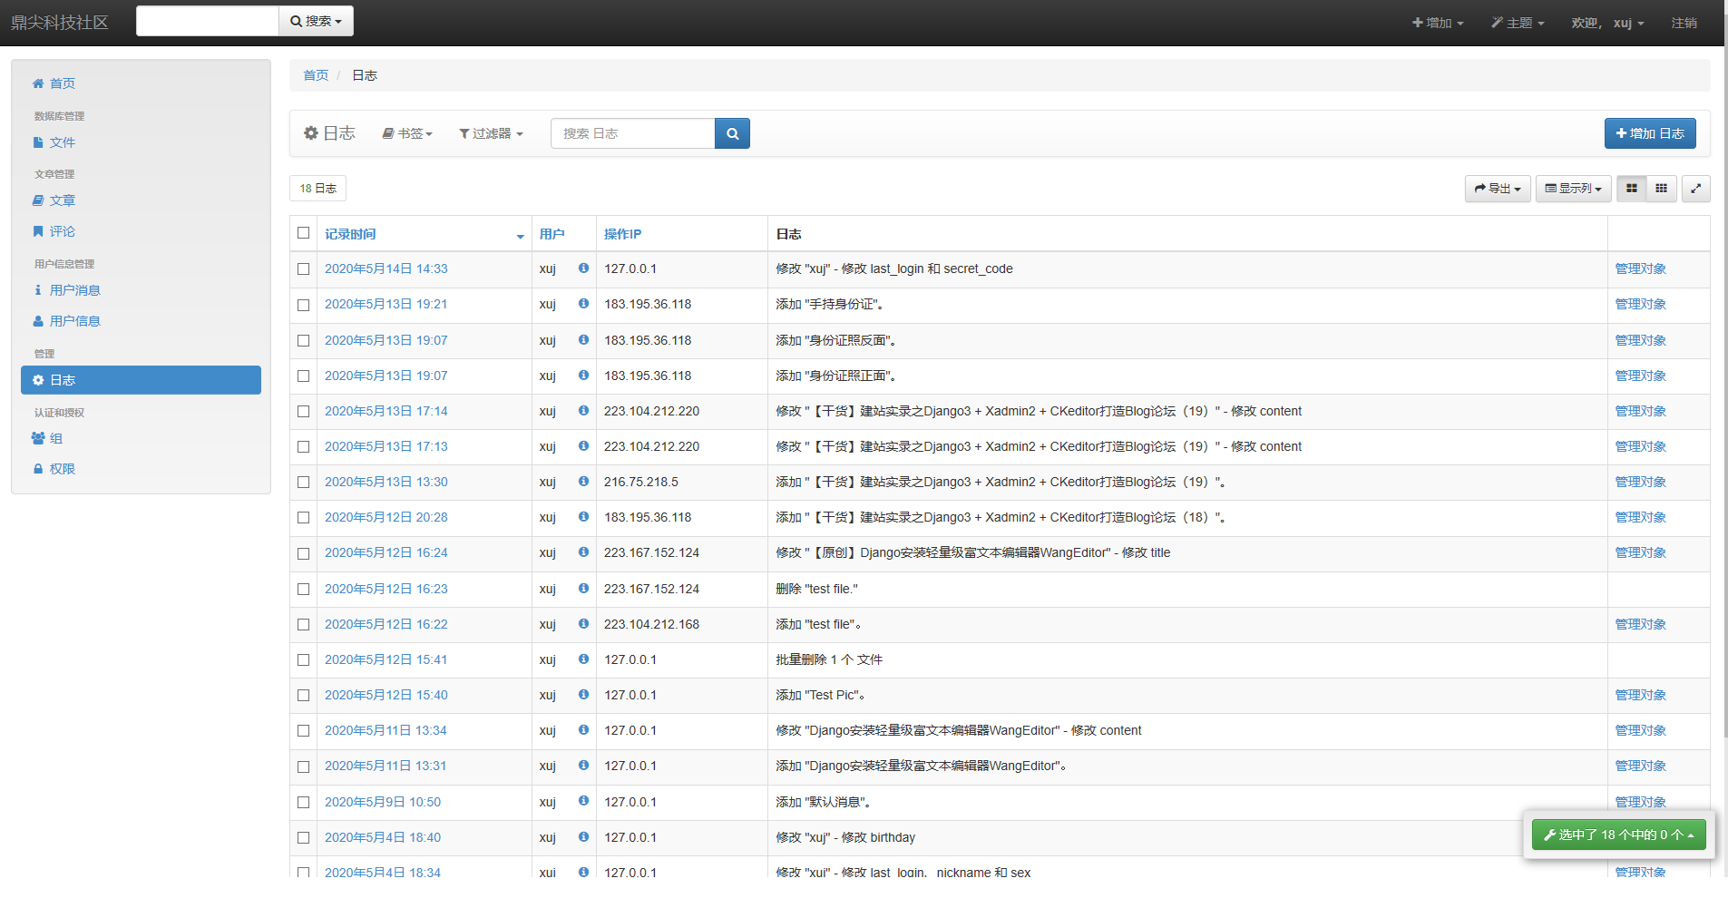Sort by 用户 column header
The width and height of the screenshot is (1728, 908).
coord(552,234)
